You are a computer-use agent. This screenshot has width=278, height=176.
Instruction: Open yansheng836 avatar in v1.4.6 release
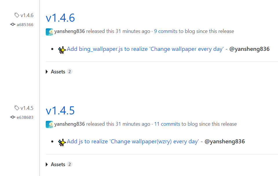coord(49,32)
